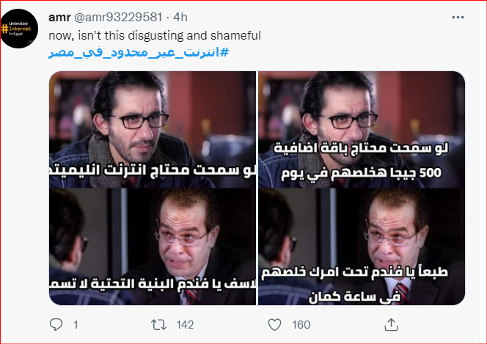Click the word 'shameful' in the tweet
Viewport: 487px width, 344px height.
point(235,35)
